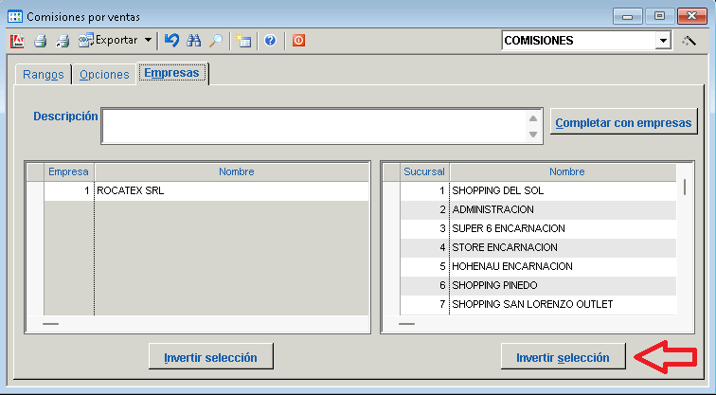Open the Opciones tab

104,75
